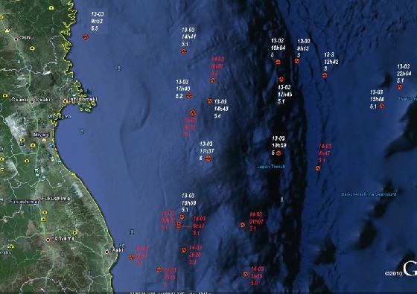
Task: Click the Miyagi place label
Action: coord(42,135)
